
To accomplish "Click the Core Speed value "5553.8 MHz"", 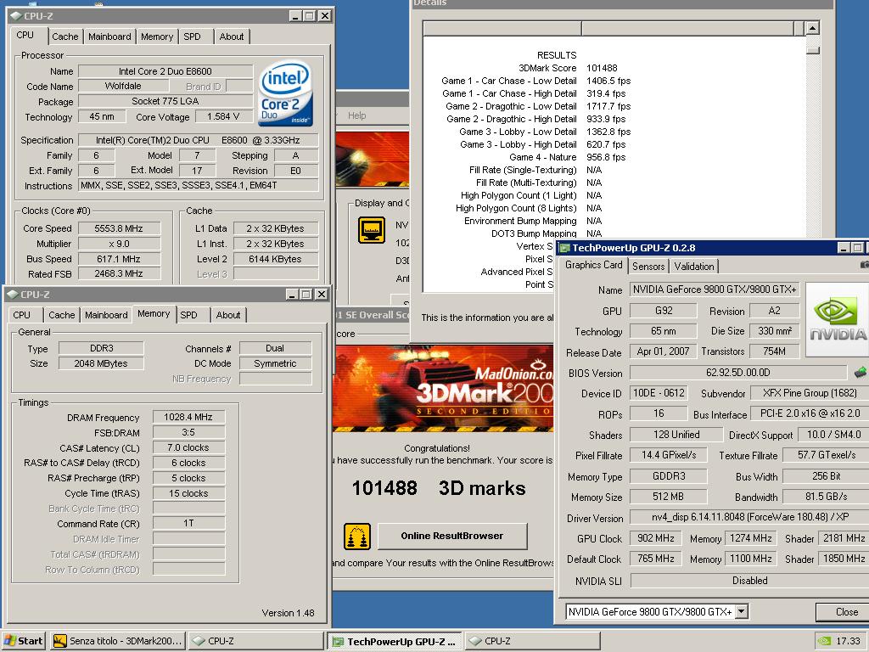I will coord(119,228).
